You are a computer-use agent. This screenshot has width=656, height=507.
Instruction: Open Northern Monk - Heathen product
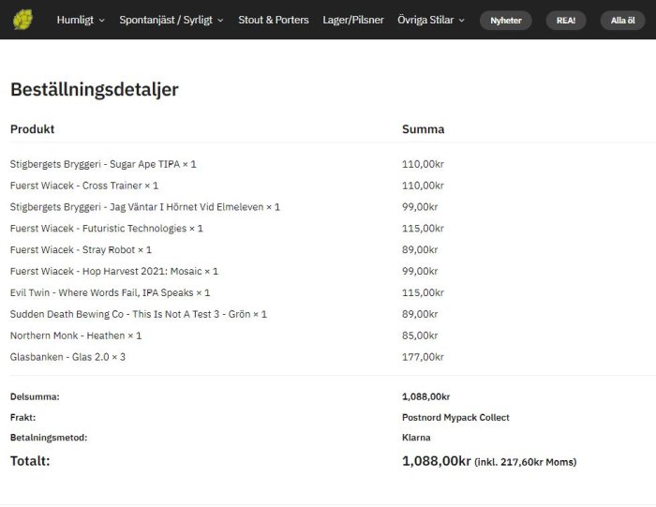coord(76,336)
